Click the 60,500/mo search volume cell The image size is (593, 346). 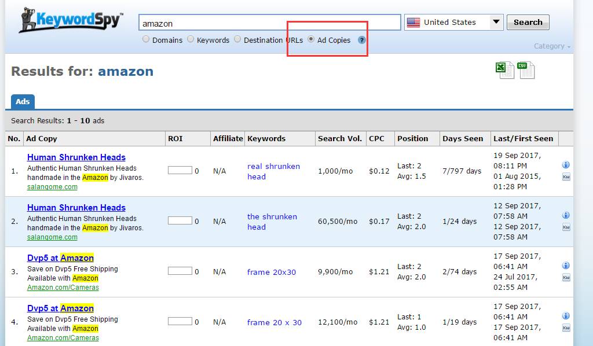(x=338, y=222)
